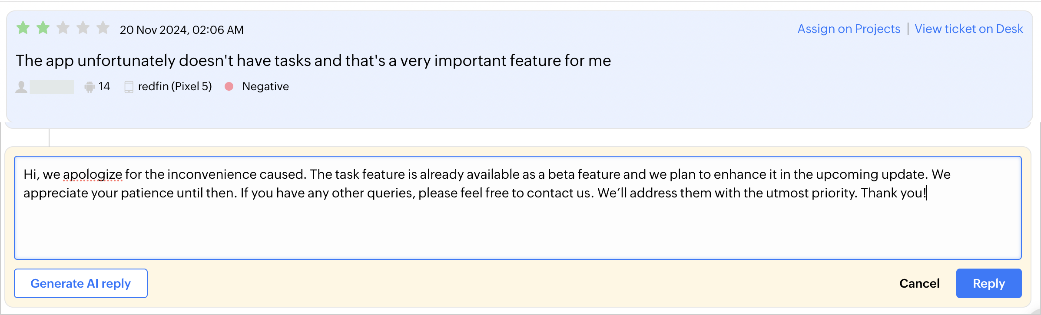The width and height of the screenshot is (1041, 315).
Task: Click the first green rating star
Action: click(23, 28)
